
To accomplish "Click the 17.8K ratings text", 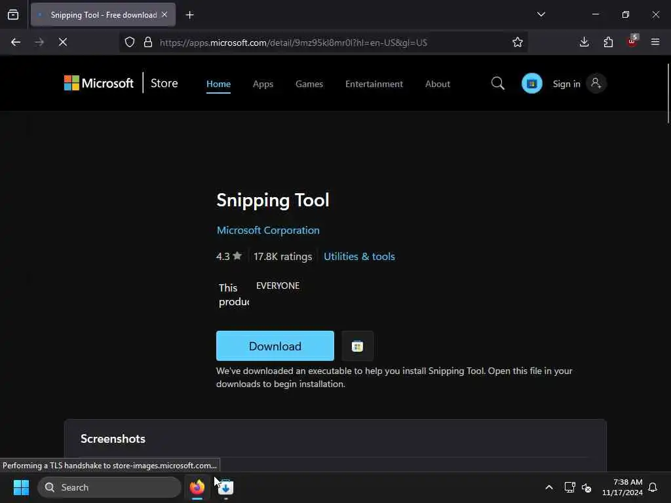I will [282, 256].
